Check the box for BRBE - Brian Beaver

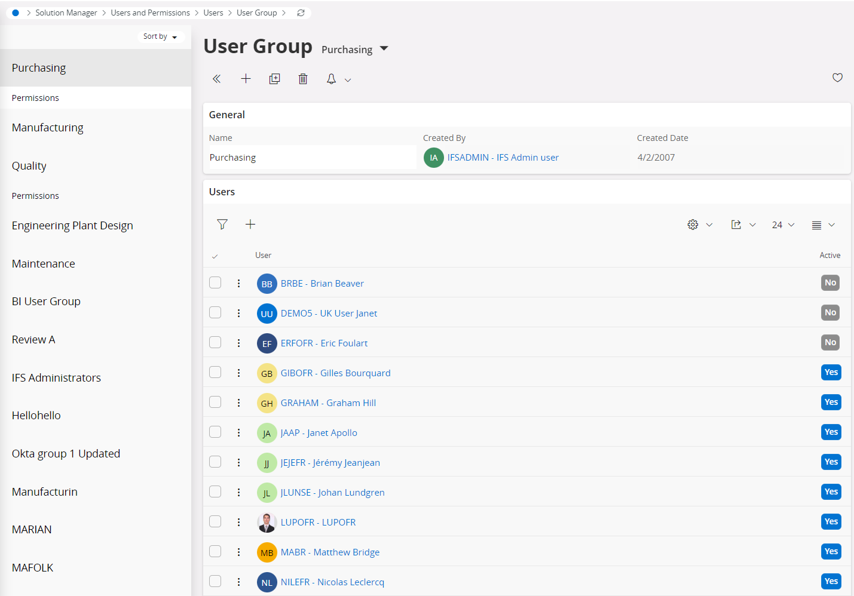[215, 283]
